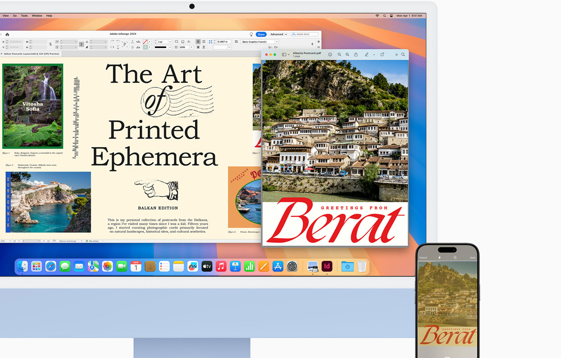Click the Vitosha Sofia waterfall postcard image
The height and width of the screenshot is (358, 561).
(x=32, y=106)
